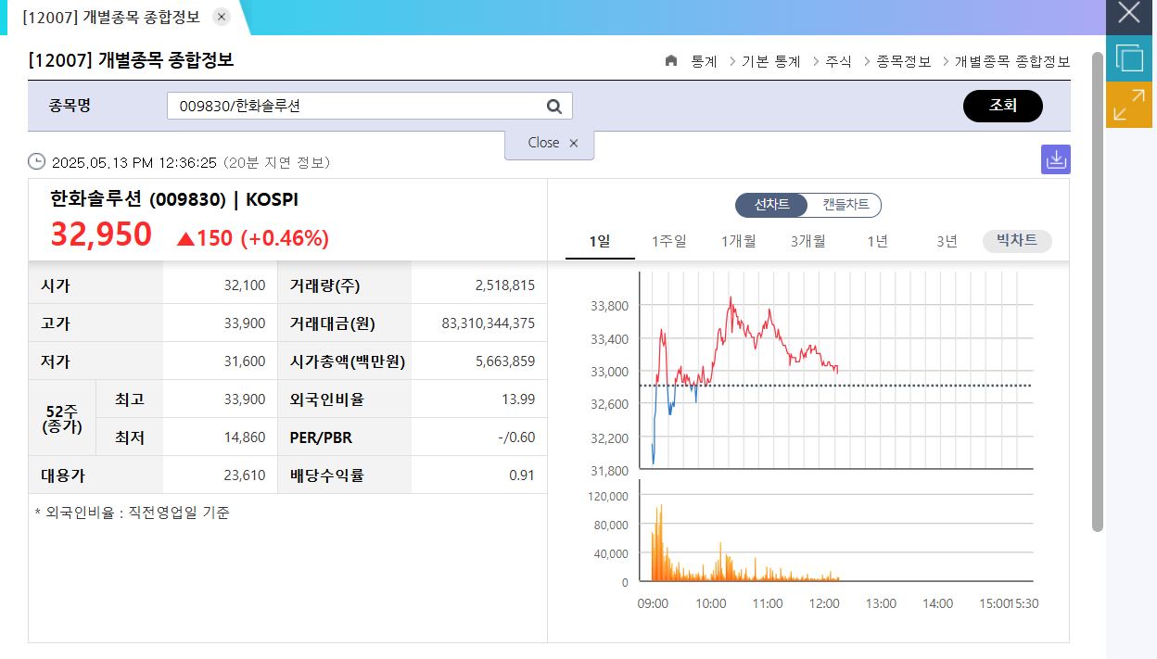Select the 3개월 chart period
Screen dimensions: 1157x659
tap(807, 240)
